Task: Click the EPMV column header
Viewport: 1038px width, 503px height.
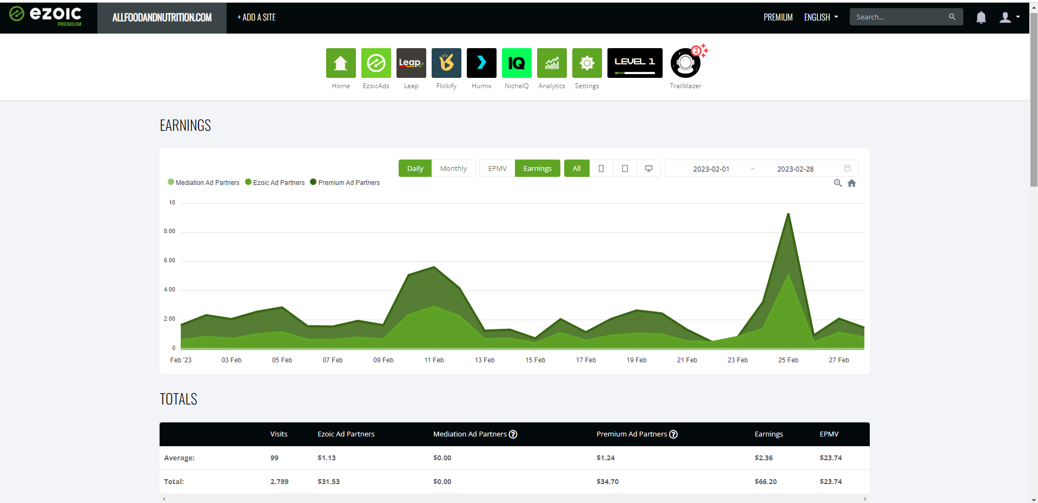Action: coord(829,434)
